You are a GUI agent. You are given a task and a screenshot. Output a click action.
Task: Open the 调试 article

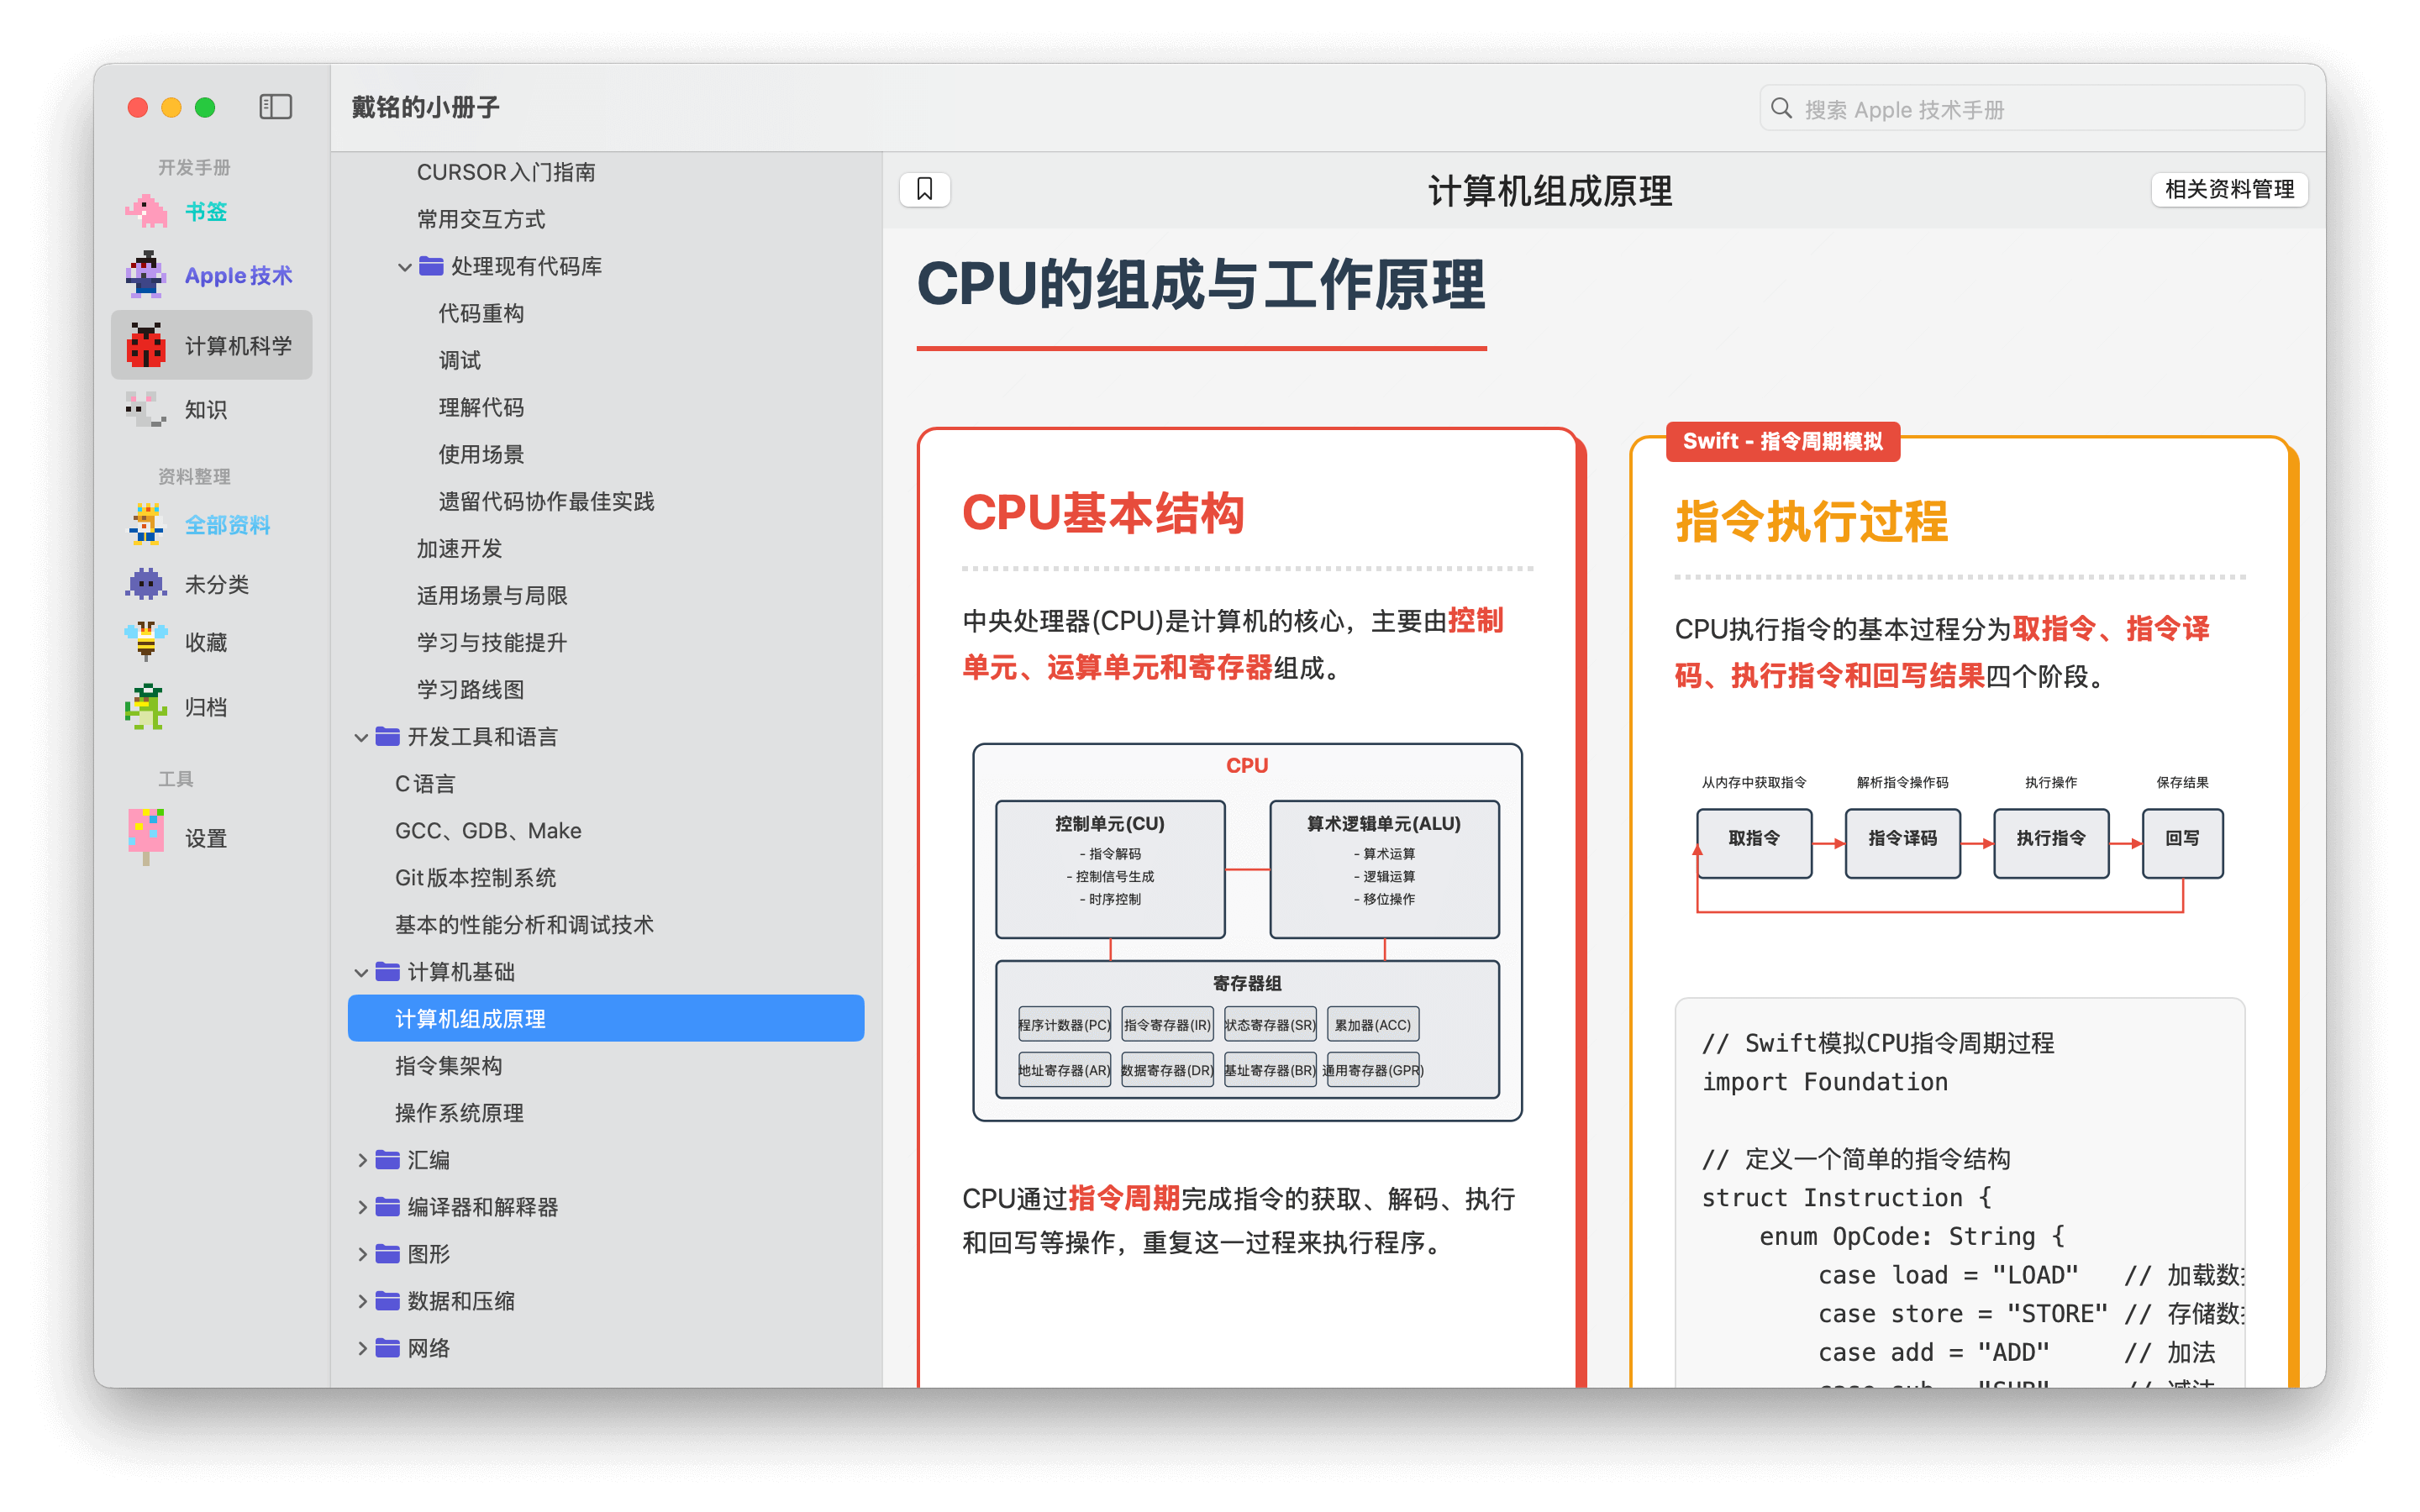click(460, 360)
